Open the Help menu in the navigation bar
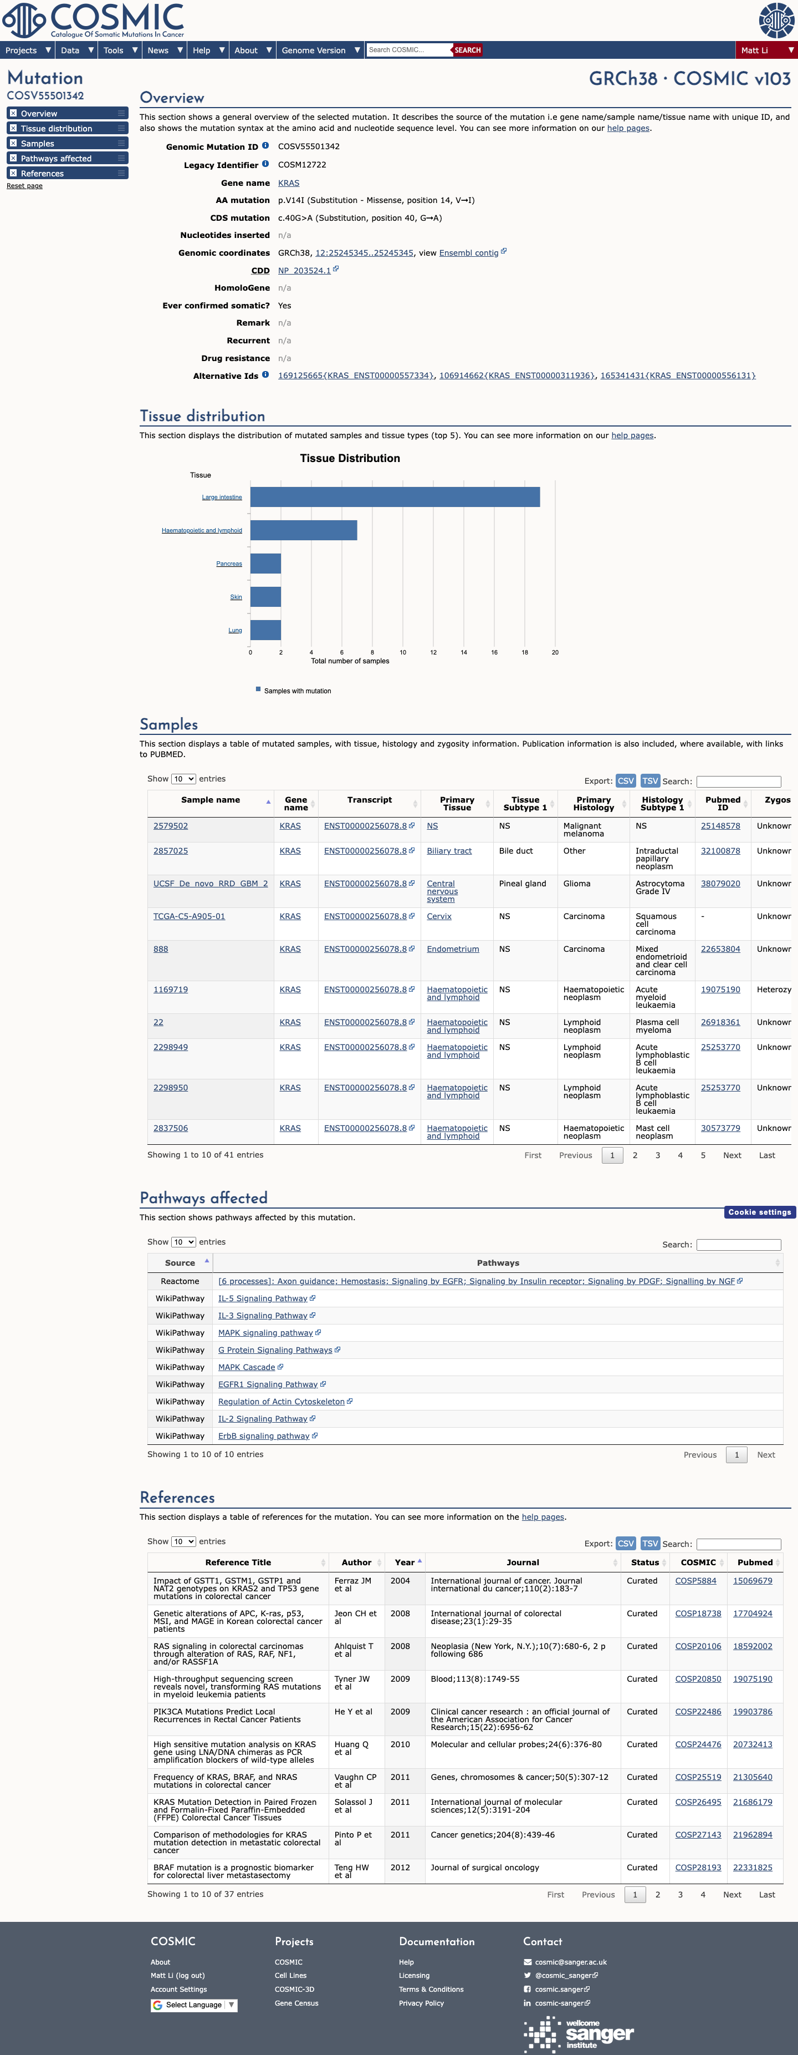The width and height of the screenshot is (798, 2055). tap(208, 50)
